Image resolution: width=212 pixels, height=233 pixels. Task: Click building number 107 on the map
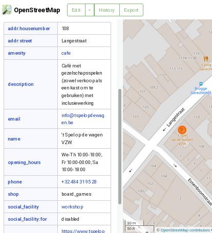[x=142, y=91]
